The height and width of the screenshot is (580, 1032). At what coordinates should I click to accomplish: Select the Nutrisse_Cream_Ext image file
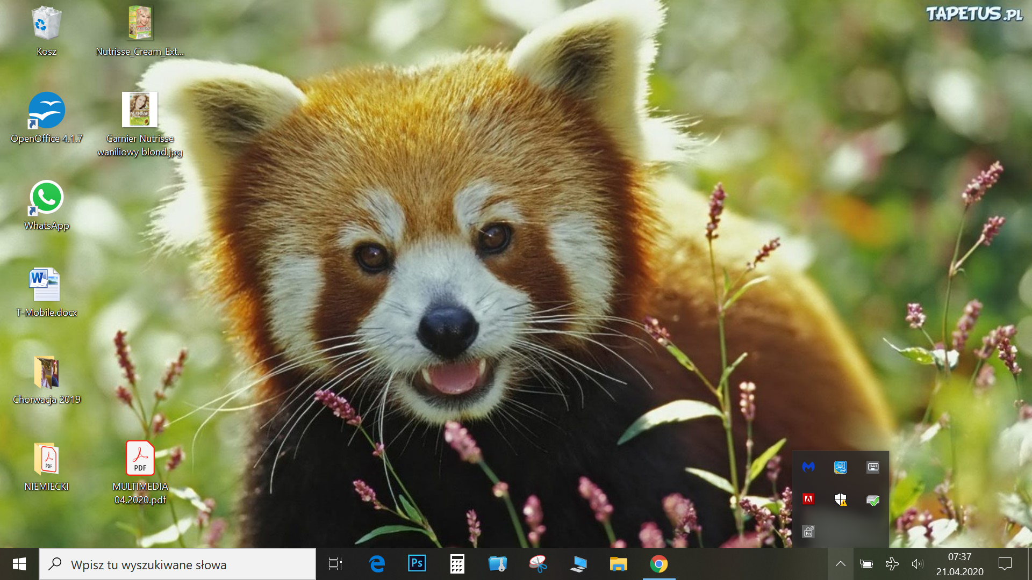(140, 31)
